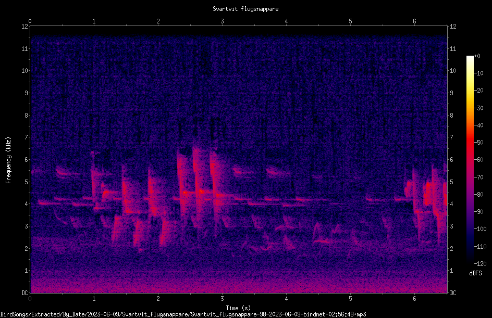492x318 pixels.
Task: Click '6' on the bottom time axis
Action: click(414, 299)
